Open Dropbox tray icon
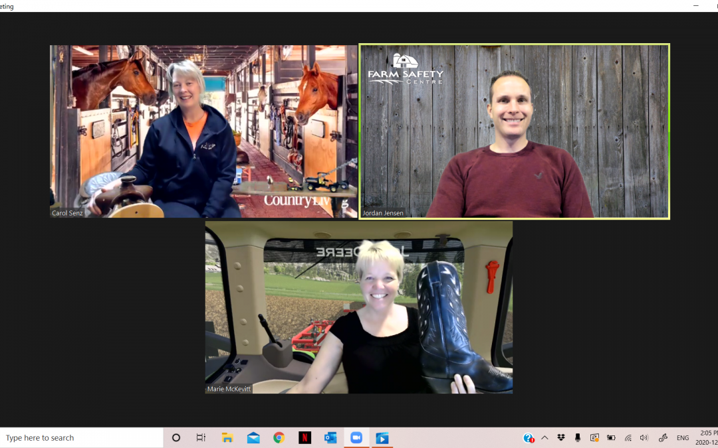Screen dimensions: 718x448 point(562,438)
